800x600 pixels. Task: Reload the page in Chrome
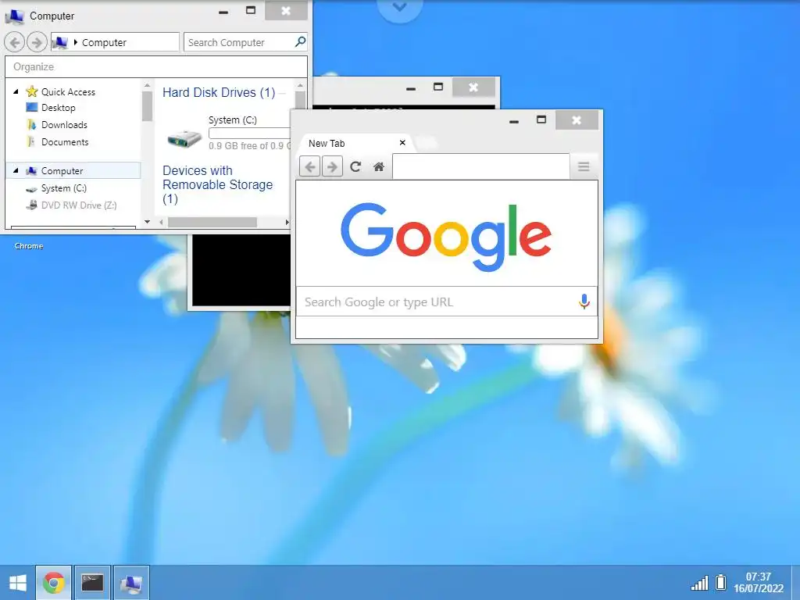(355, 167)
